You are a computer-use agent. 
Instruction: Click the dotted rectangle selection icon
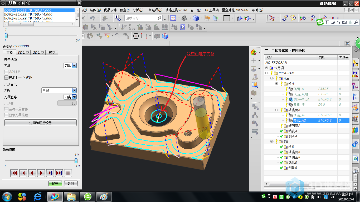(144, 36)
